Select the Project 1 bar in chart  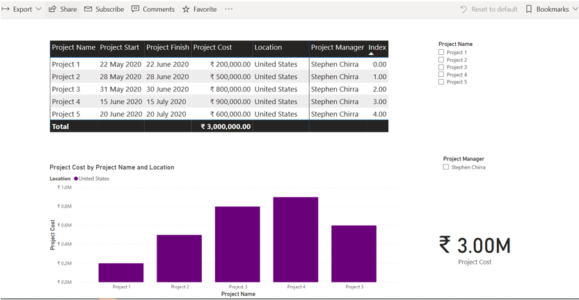coord(121,273)
